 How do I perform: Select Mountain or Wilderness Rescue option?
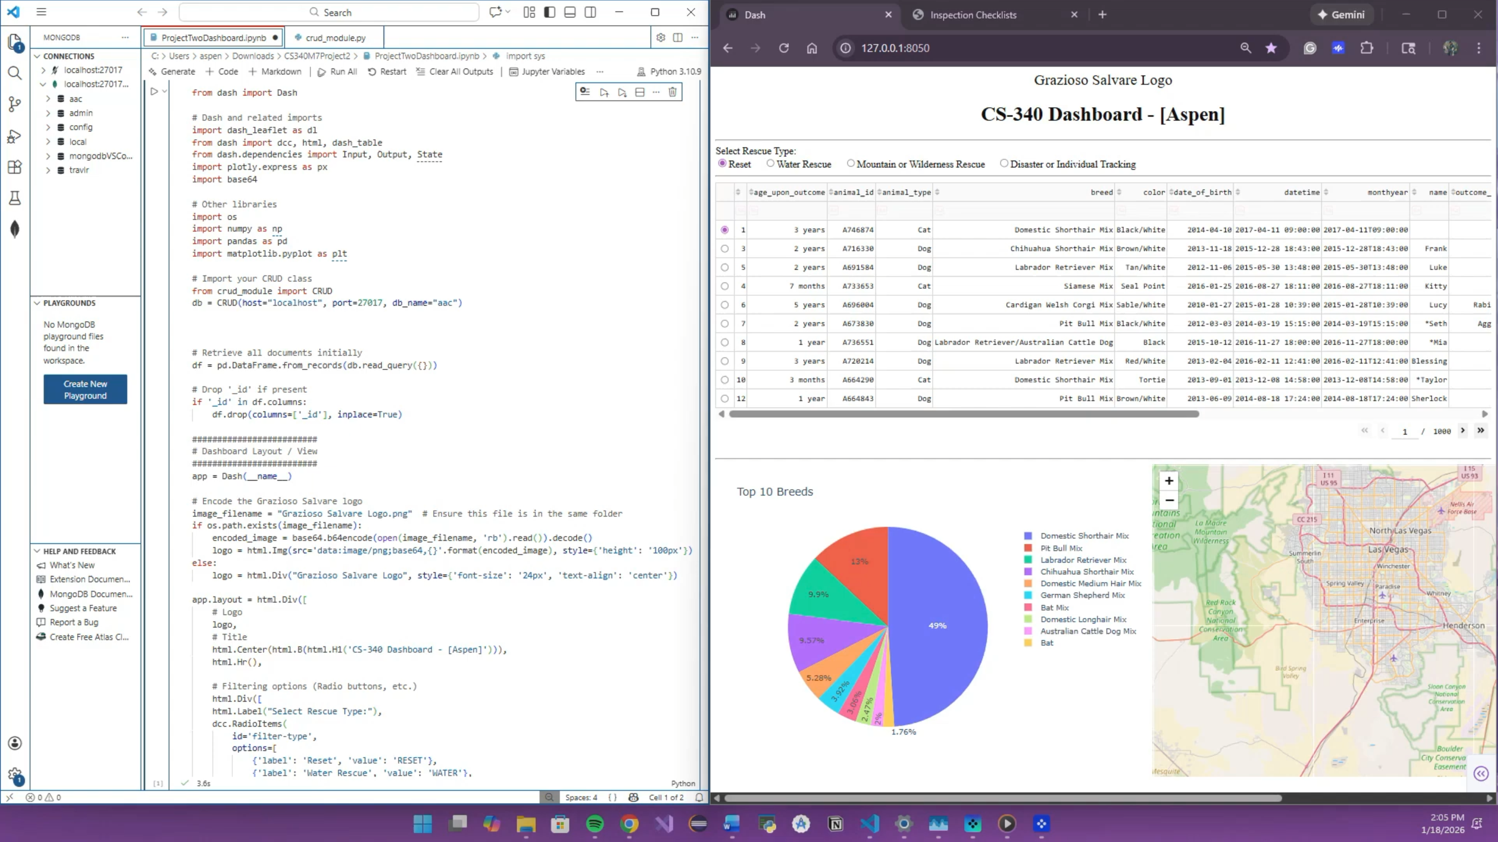(851, 164)
